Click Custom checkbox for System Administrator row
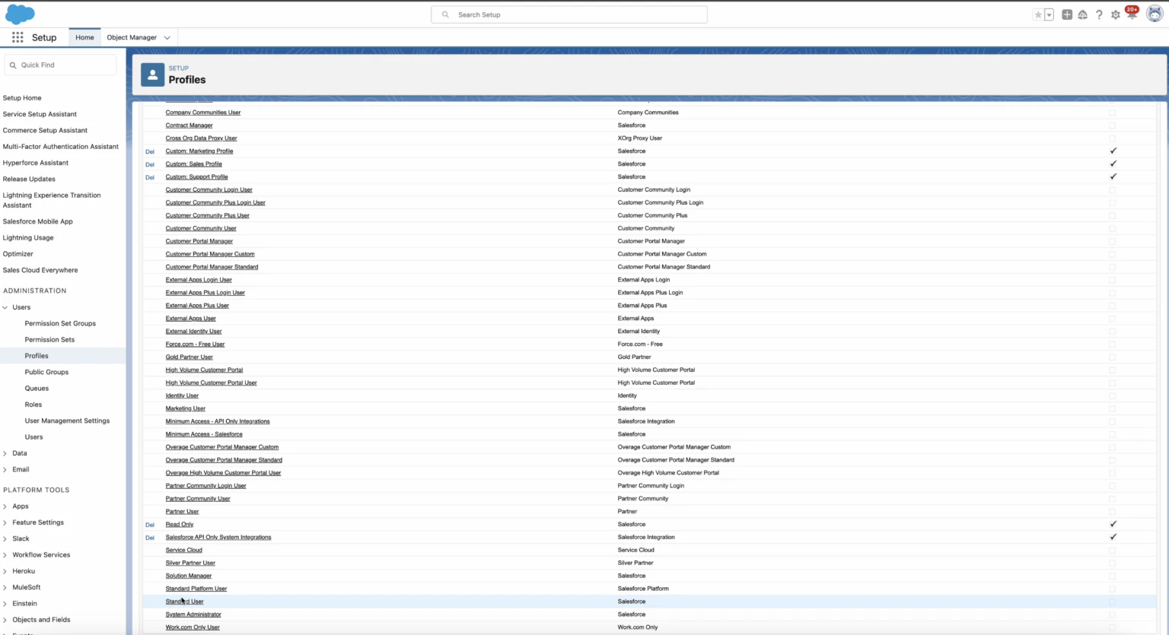Image resolution: width=1169 pixels, height=635 pixels. 1112,614
